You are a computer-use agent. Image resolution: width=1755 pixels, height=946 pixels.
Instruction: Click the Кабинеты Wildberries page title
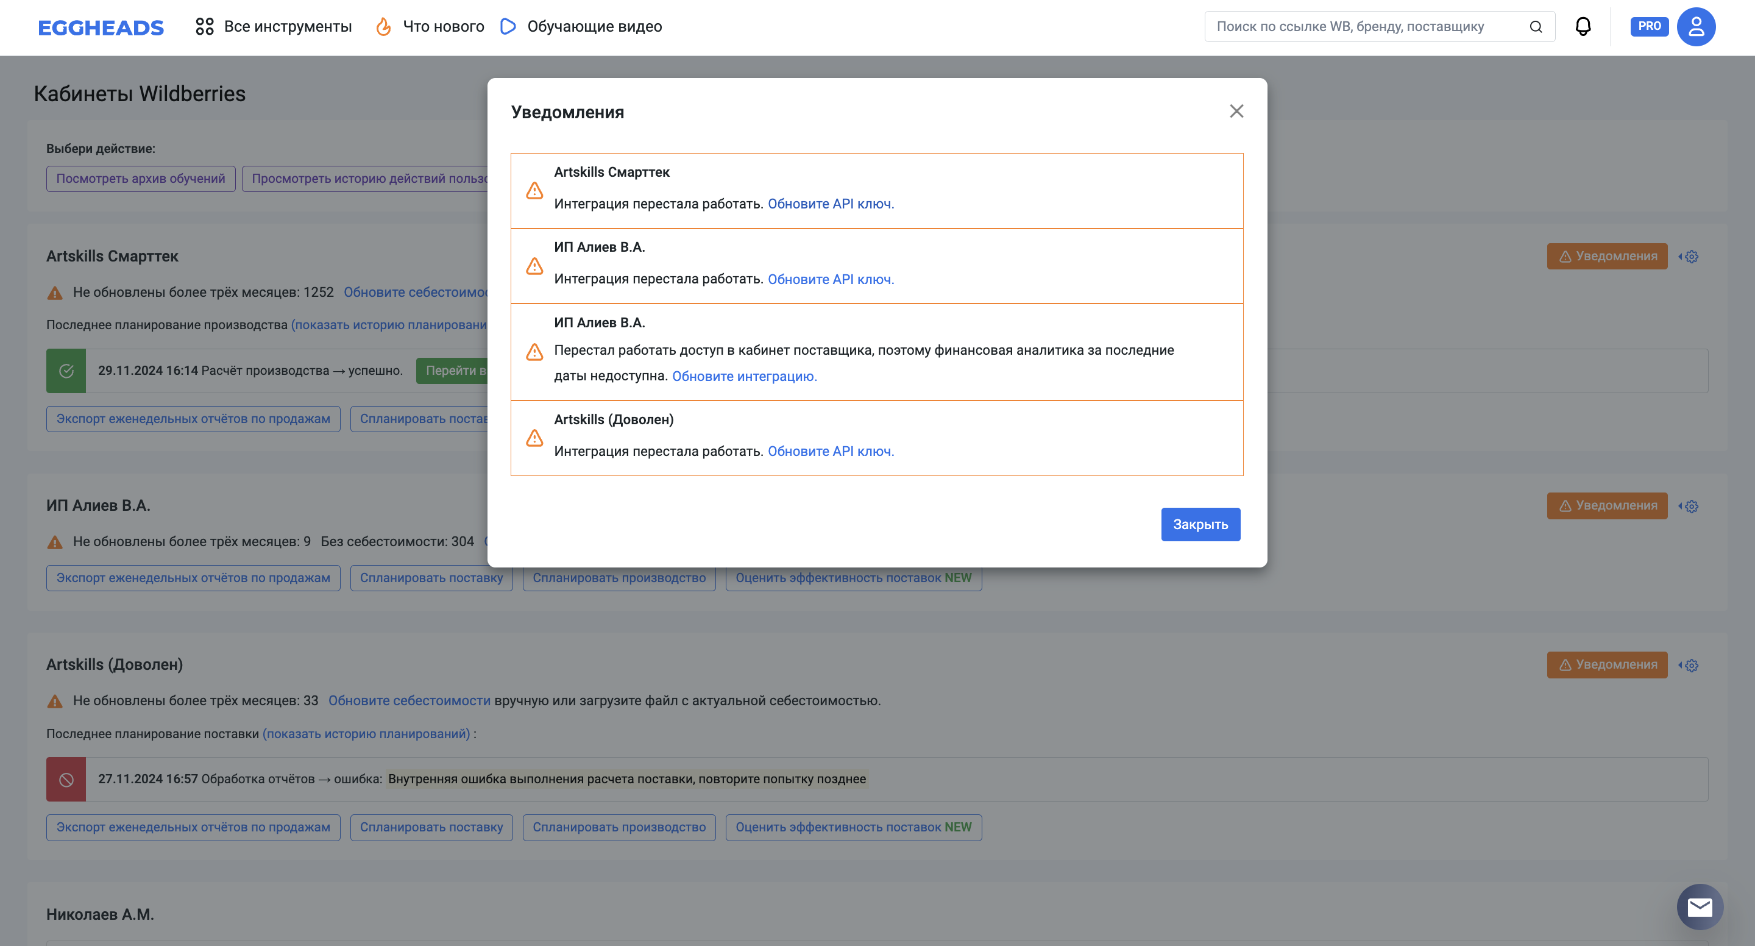140,93
